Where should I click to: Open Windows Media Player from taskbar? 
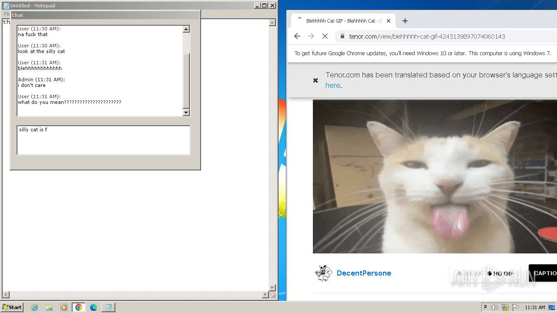(x=64, y=307)
